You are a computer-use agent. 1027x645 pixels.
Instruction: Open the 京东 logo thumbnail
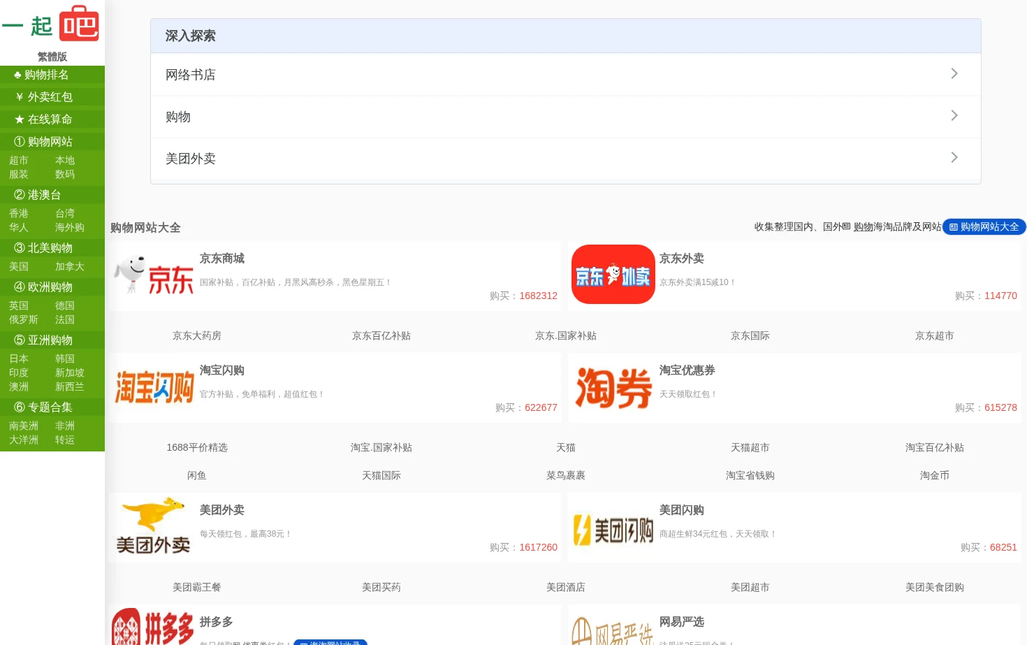pyautogui.click(x=154, y=275)
